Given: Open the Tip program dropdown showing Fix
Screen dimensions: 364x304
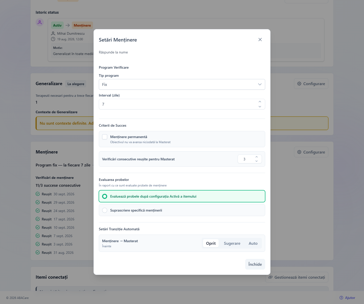Looking at the screenshot, I should [x=182, y=84].
